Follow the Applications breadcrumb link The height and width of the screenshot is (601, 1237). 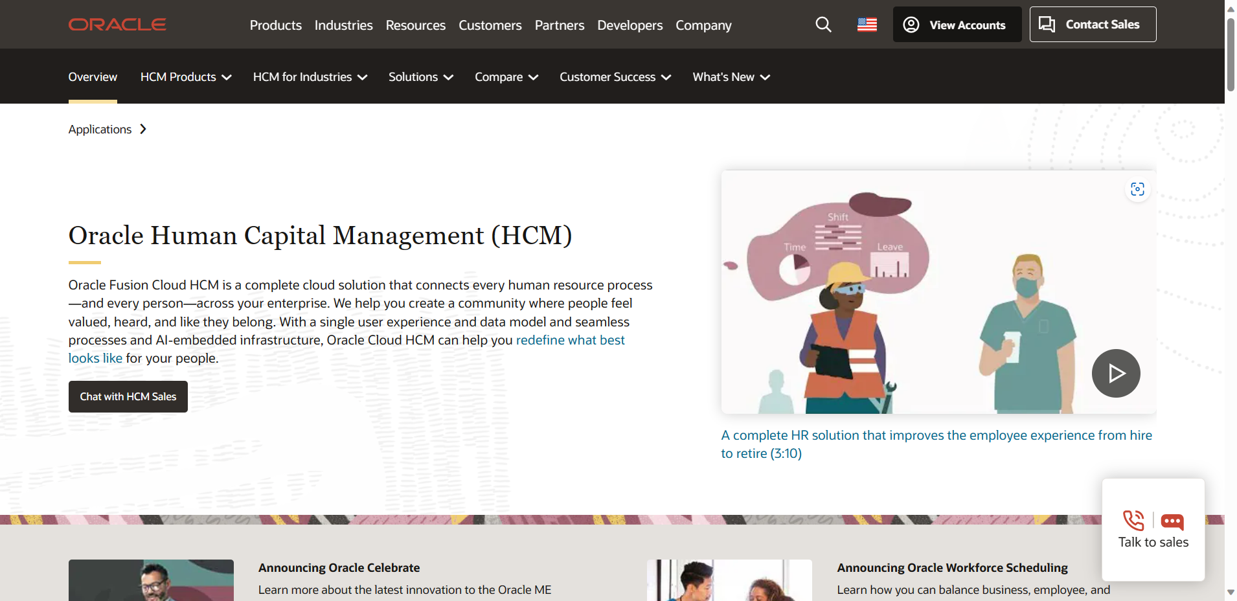click(100, 130)
